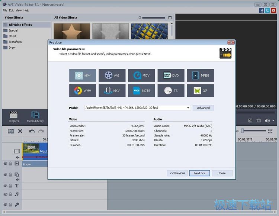Toggle visibility of video effects track
The image size is (279, 216).
pyautogui.click(x=6, y=164)
